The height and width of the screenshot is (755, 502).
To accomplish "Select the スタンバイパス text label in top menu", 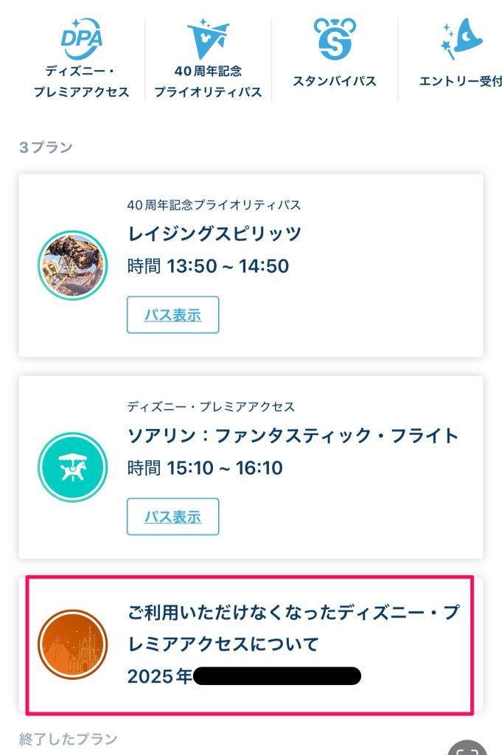I will pos(335,81).
